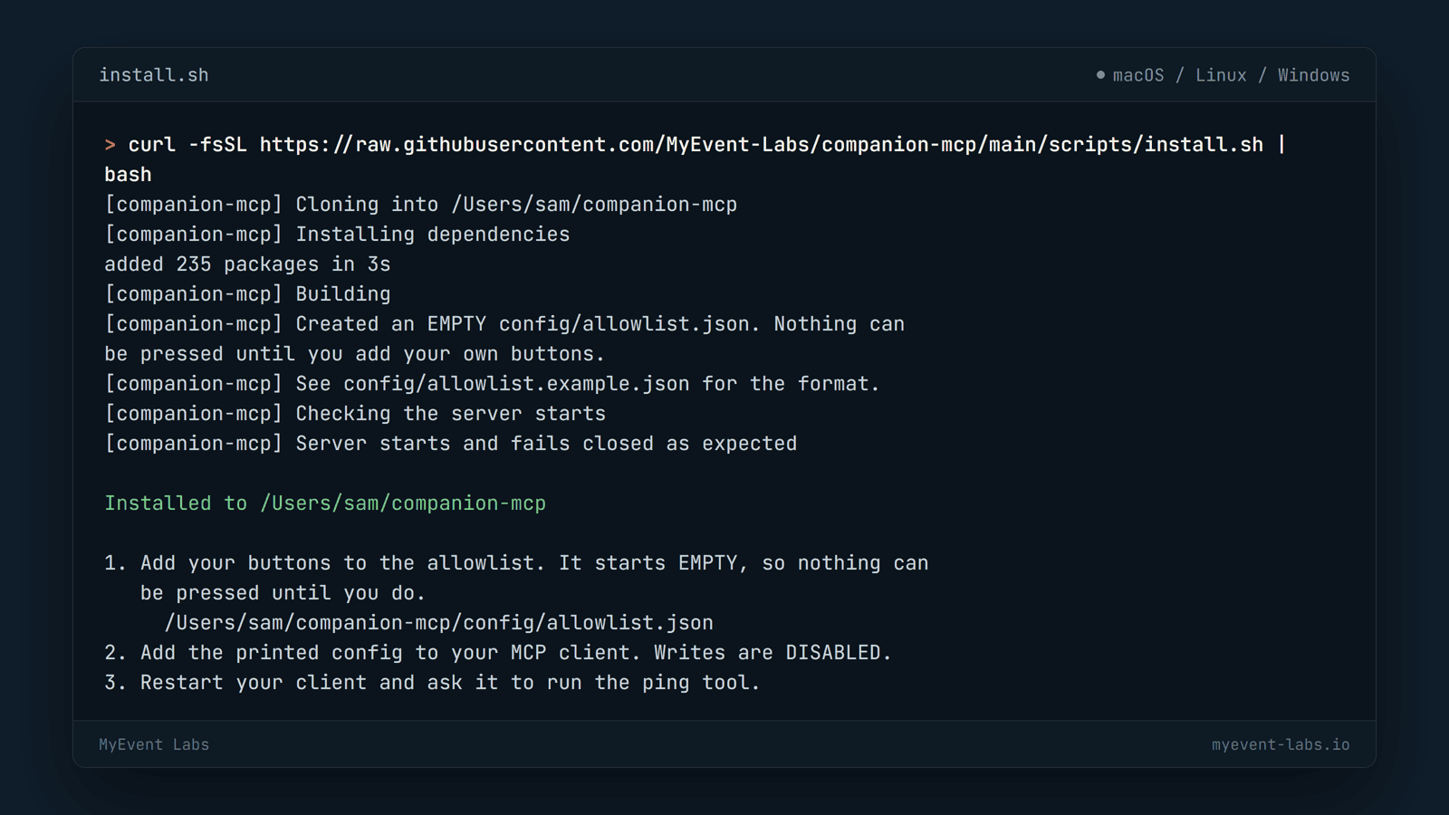Click step 1 'Add your buttons to the allowlist'
Screen dimensions: 1449x815
[x=516, y=563]
